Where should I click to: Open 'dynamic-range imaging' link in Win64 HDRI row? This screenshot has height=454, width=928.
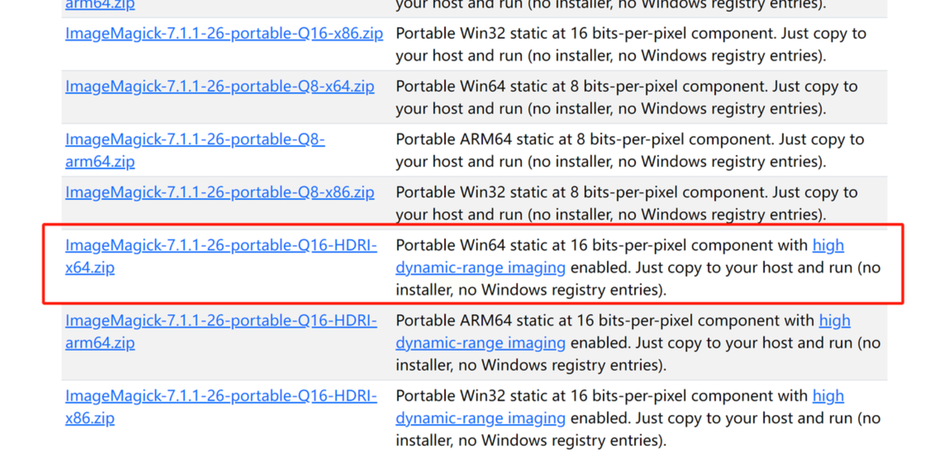click(480, 268)
